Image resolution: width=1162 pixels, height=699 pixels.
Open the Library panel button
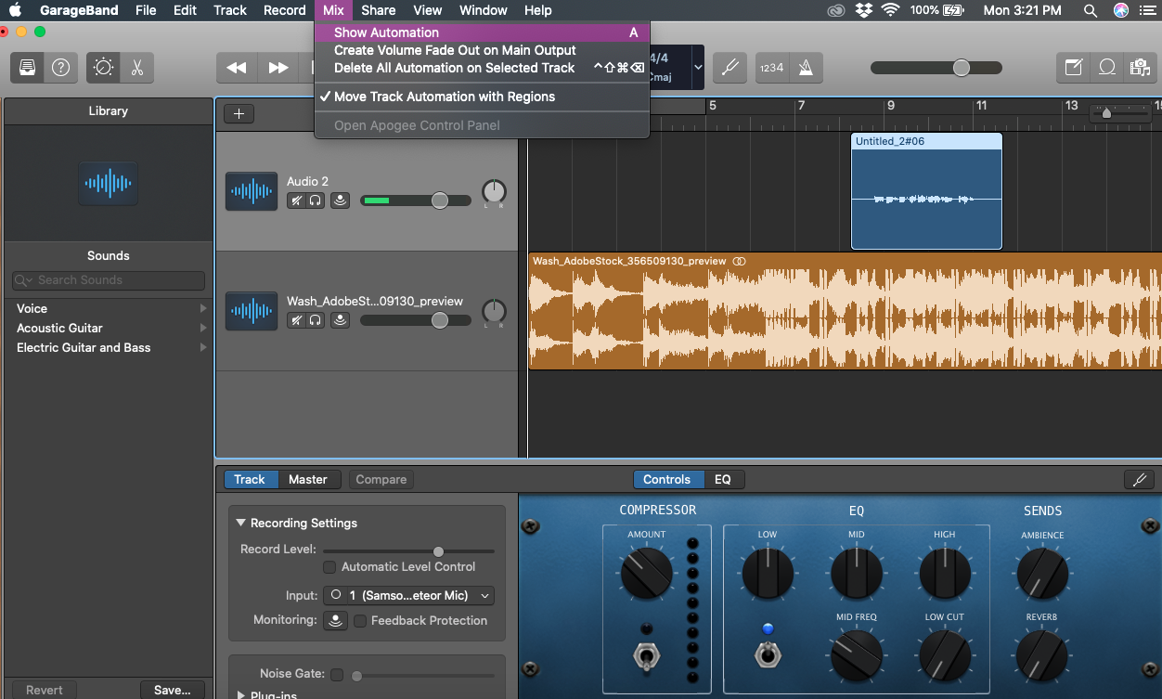28,68
